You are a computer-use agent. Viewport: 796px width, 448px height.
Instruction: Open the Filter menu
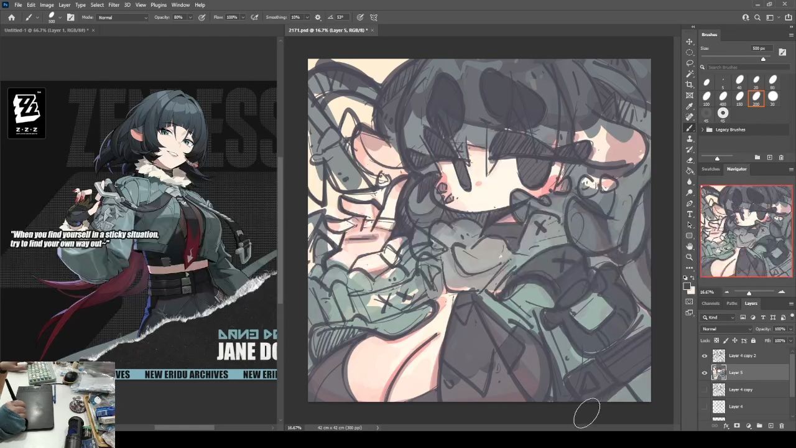coord(114,5)
